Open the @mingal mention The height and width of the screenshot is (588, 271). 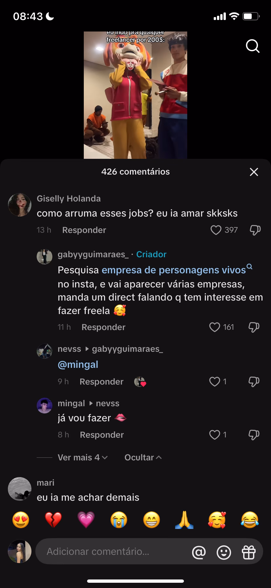click(78, 365)
